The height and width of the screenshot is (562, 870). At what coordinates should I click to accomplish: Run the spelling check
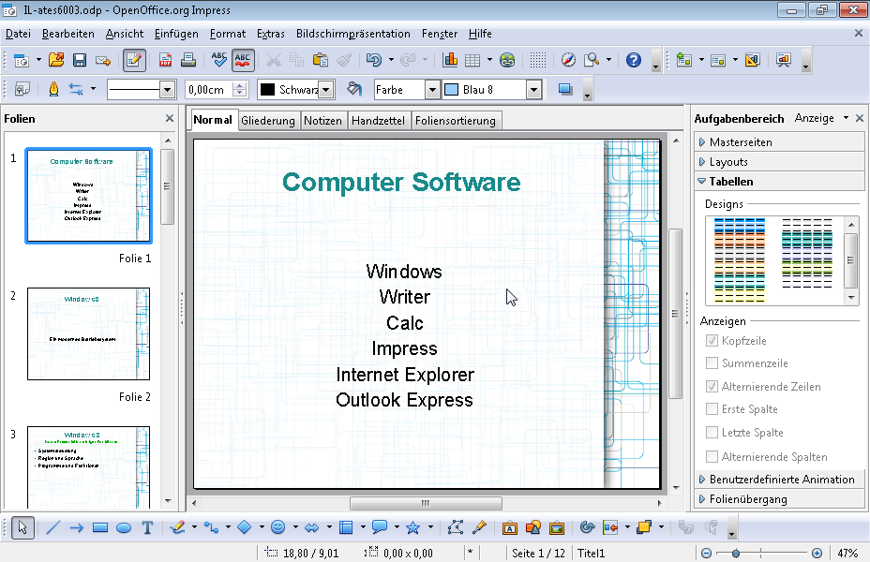click(219, 60)
